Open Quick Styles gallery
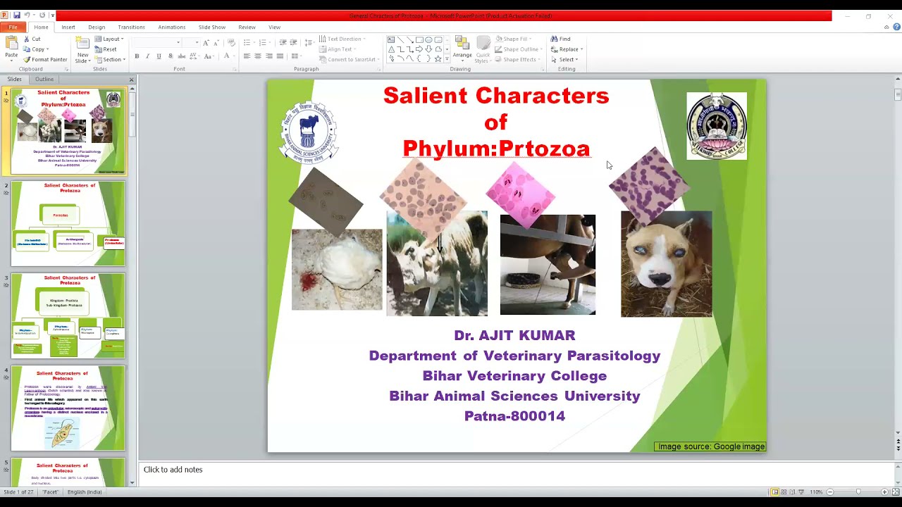 click(x=483, y=49)
